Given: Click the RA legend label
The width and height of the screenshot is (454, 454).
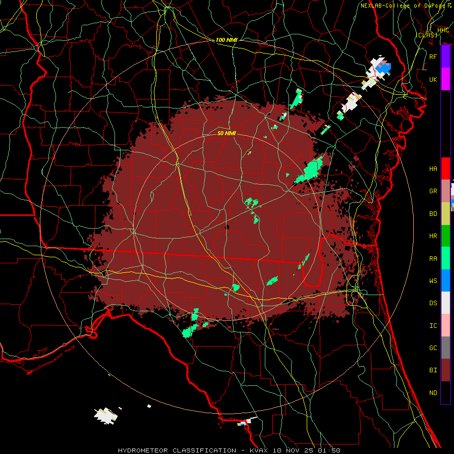Looking at the screenshot, I should (433, 258).
